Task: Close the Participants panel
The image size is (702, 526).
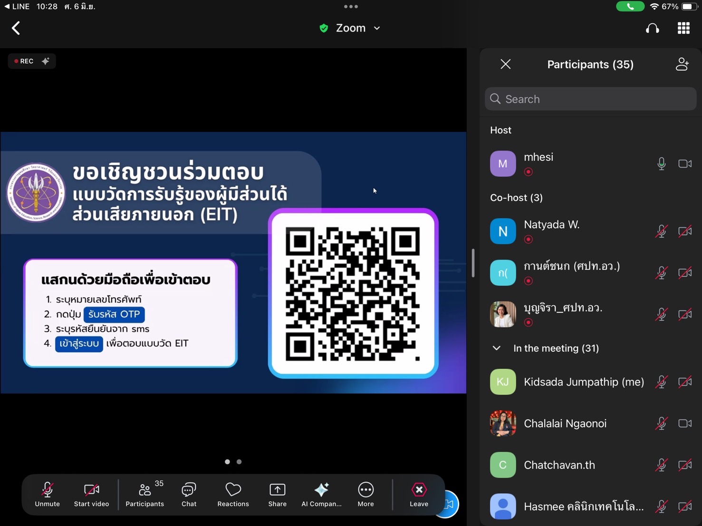Action: [x=505, y=64]
